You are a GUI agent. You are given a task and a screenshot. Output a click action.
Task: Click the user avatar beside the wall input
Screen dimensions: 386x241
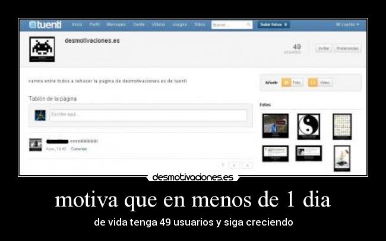tap(40, 115)
